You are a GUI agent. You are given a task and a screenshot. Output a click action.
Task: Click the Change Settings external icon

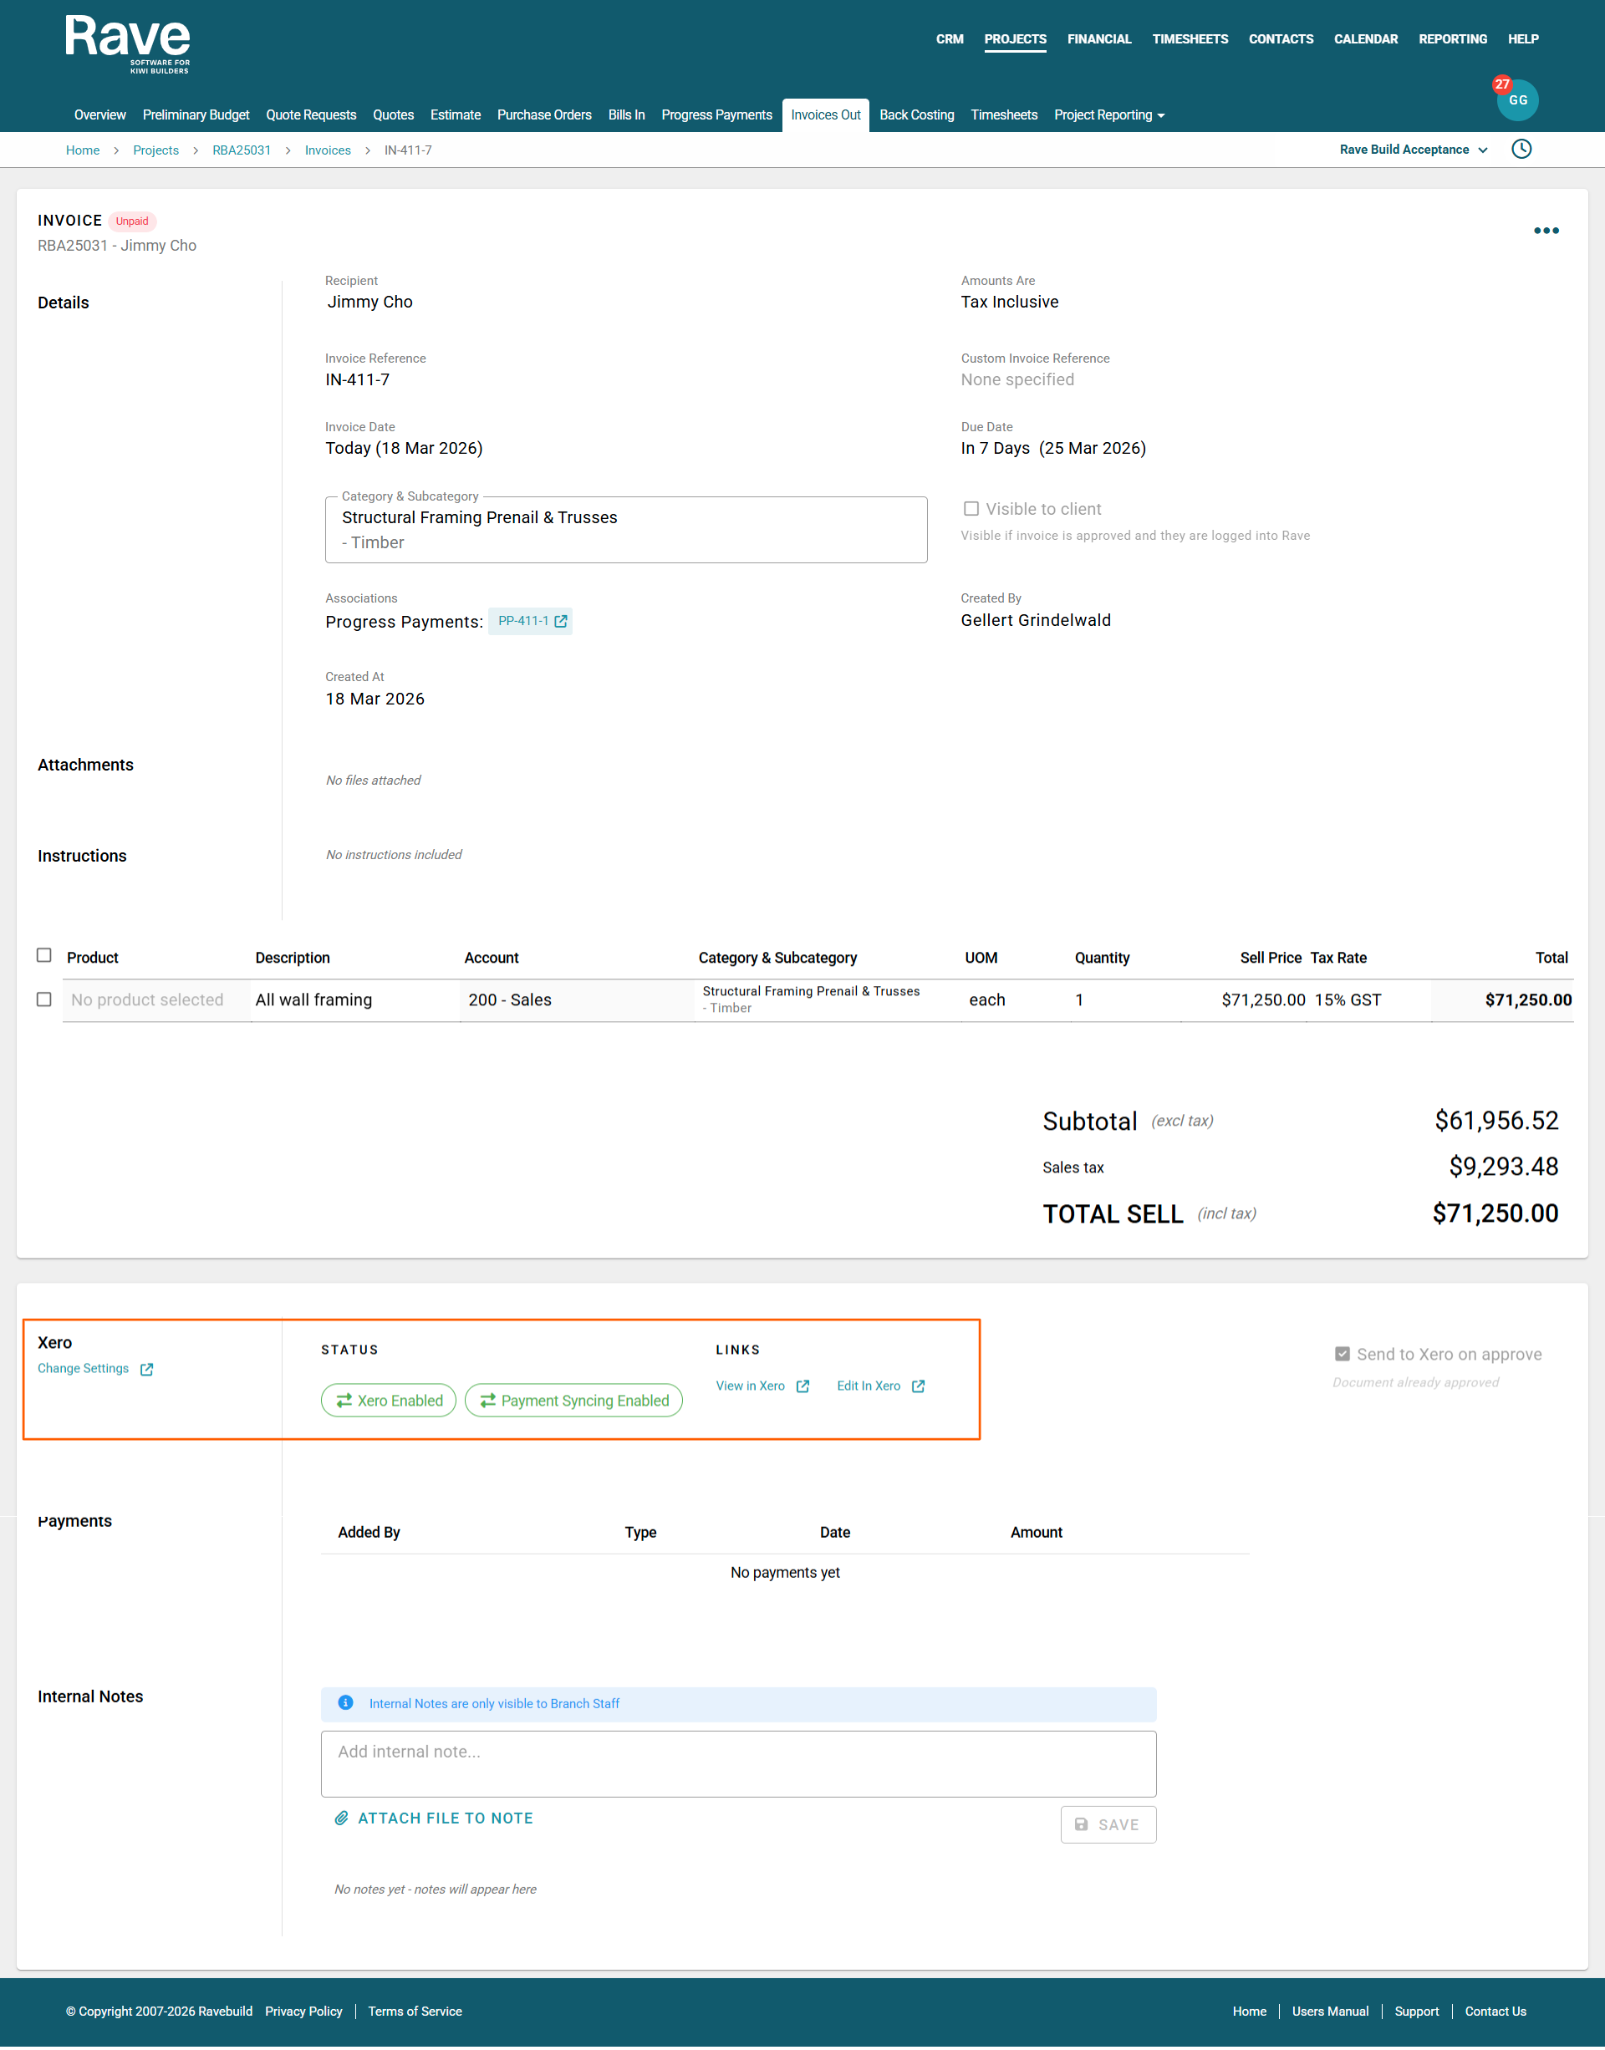tap(146, 1369)
